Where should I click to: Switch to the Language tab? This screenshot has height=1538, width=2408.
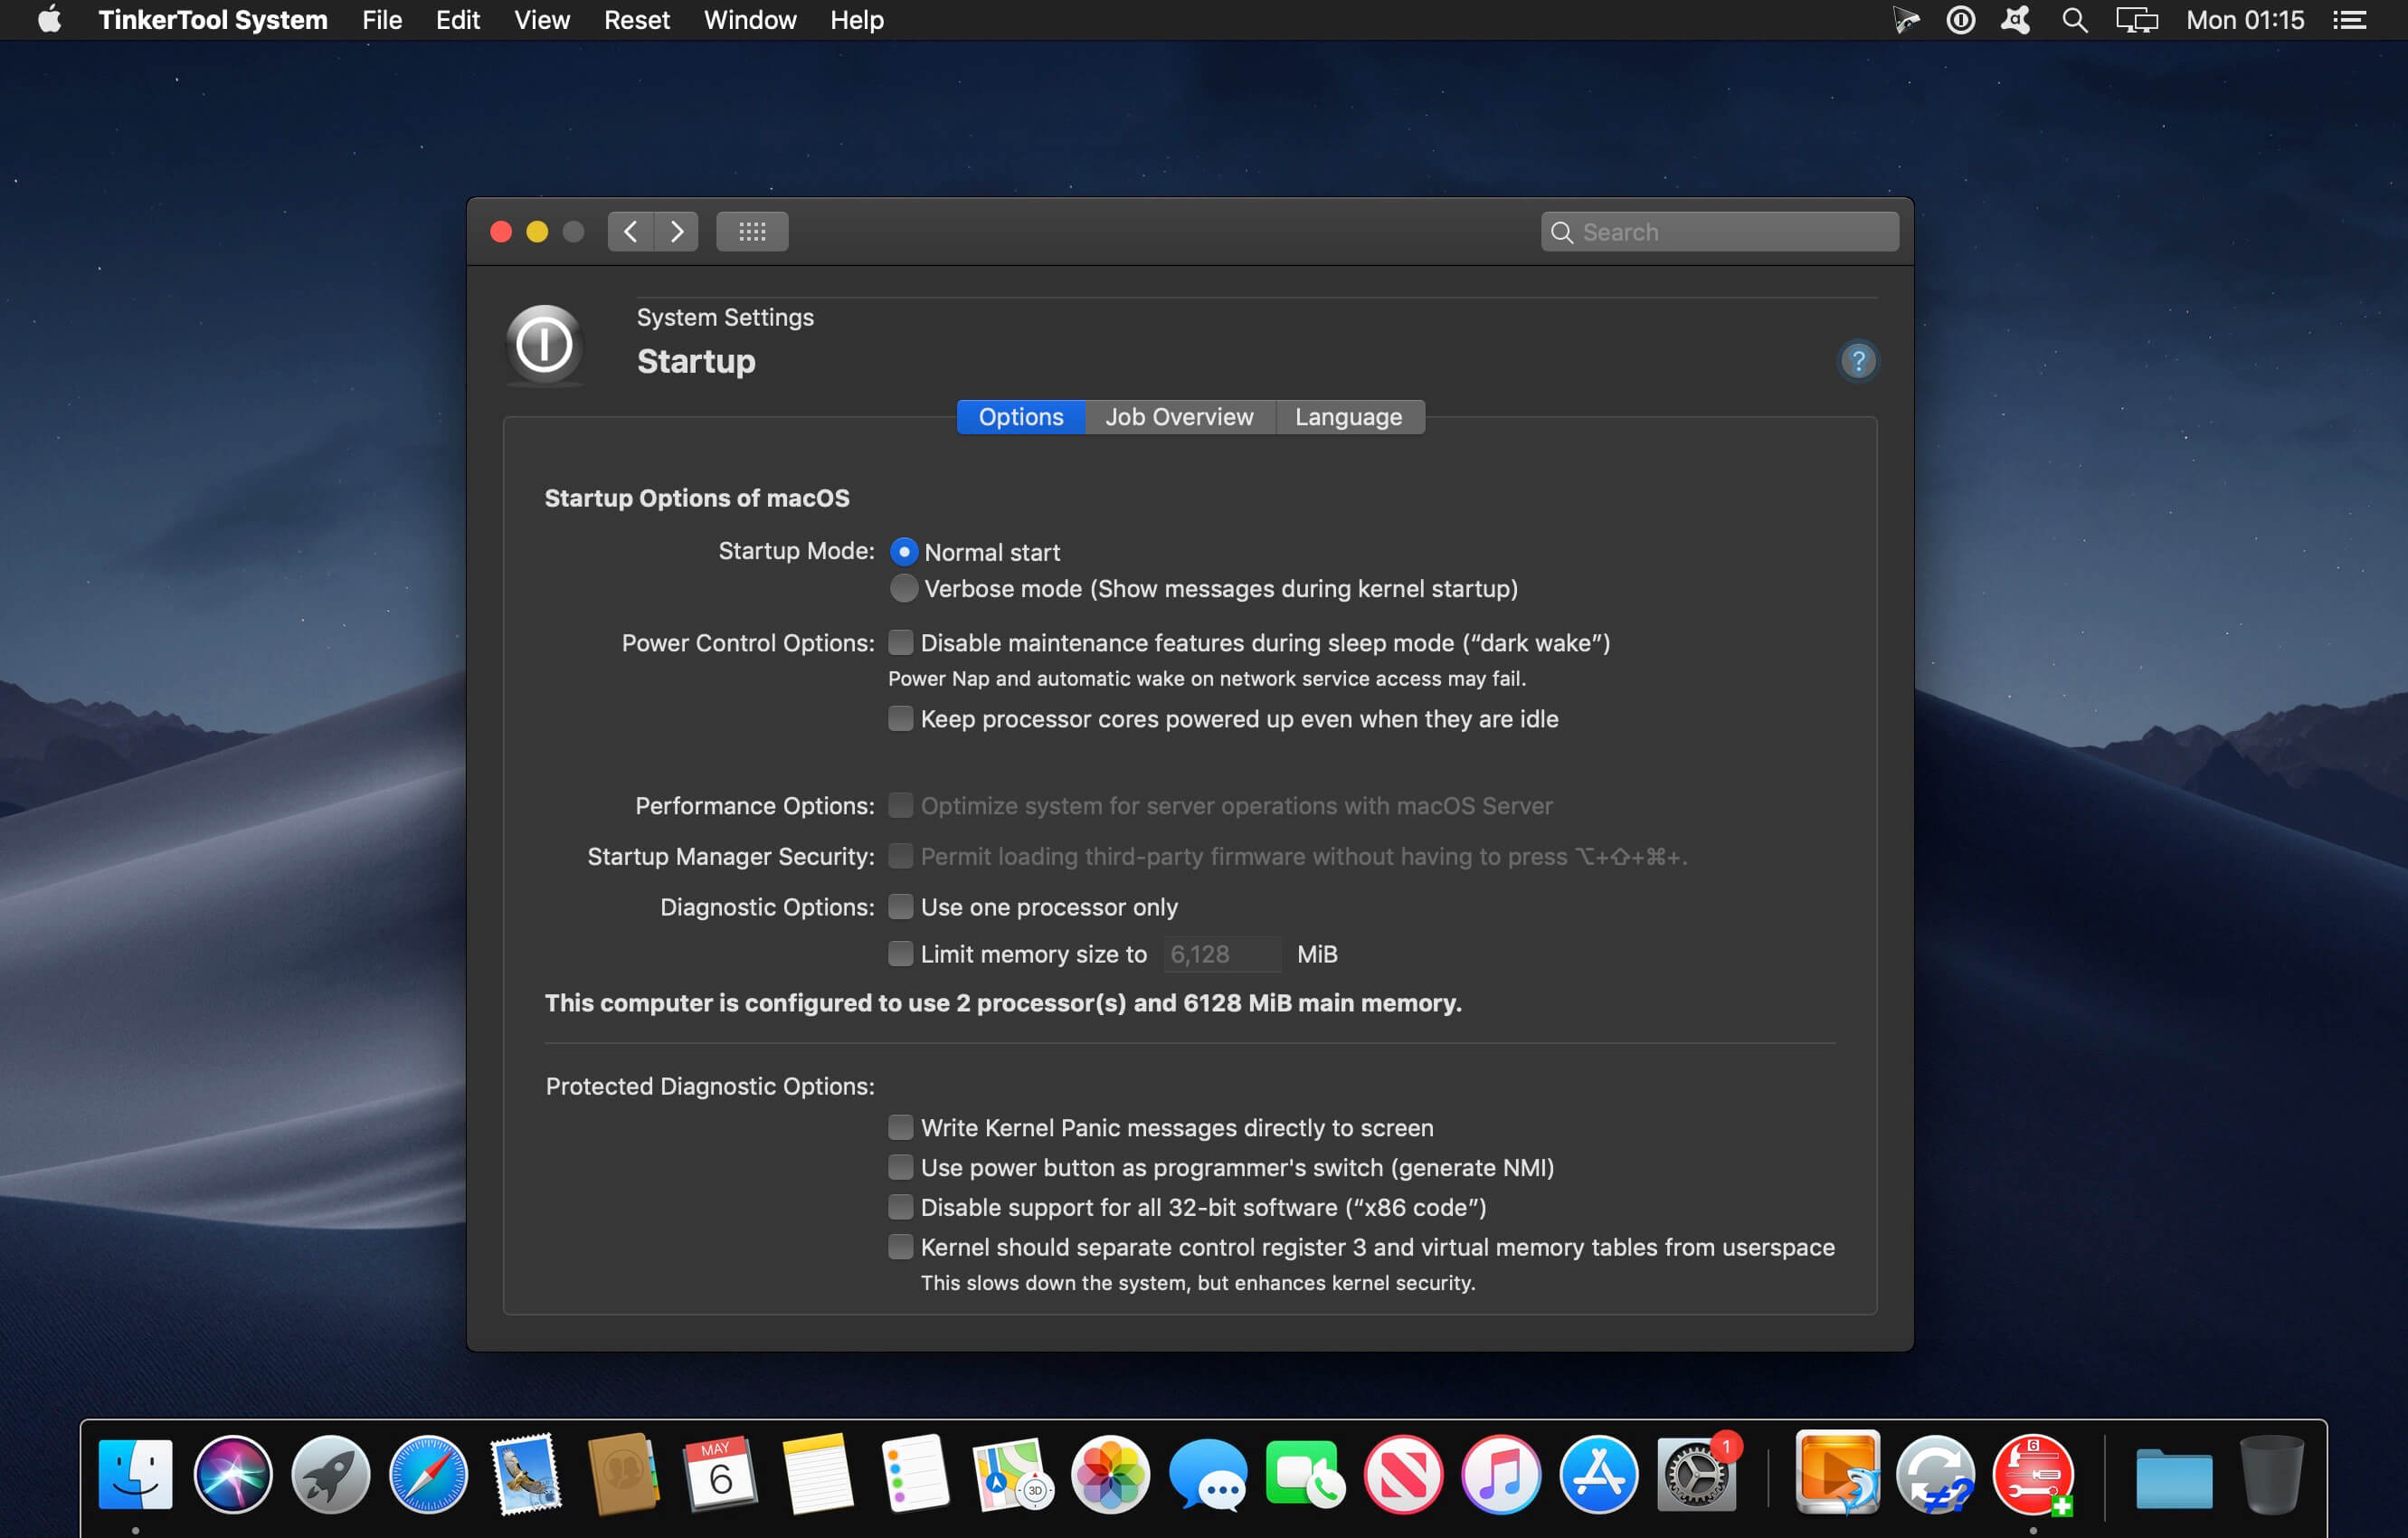(x=1349, y=417)
